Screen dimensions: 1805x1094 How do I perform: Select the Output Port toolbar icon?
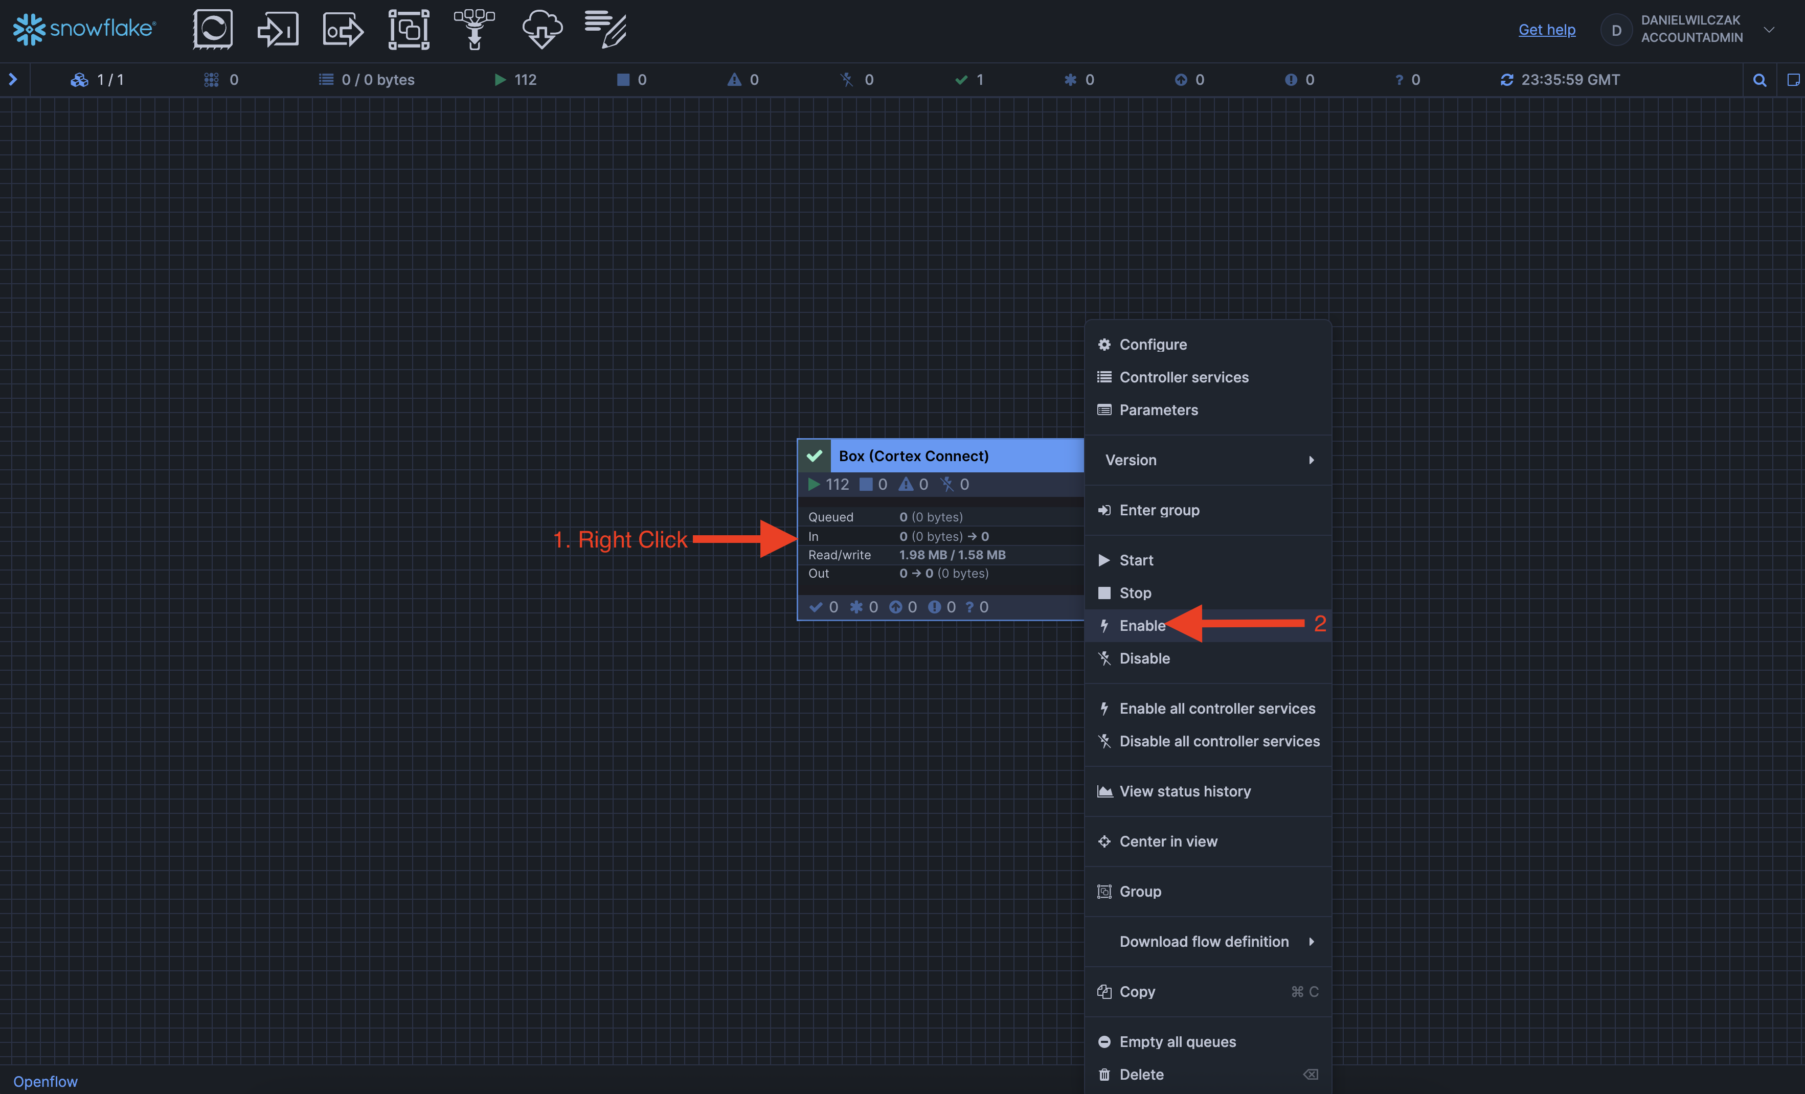(343, 30)
